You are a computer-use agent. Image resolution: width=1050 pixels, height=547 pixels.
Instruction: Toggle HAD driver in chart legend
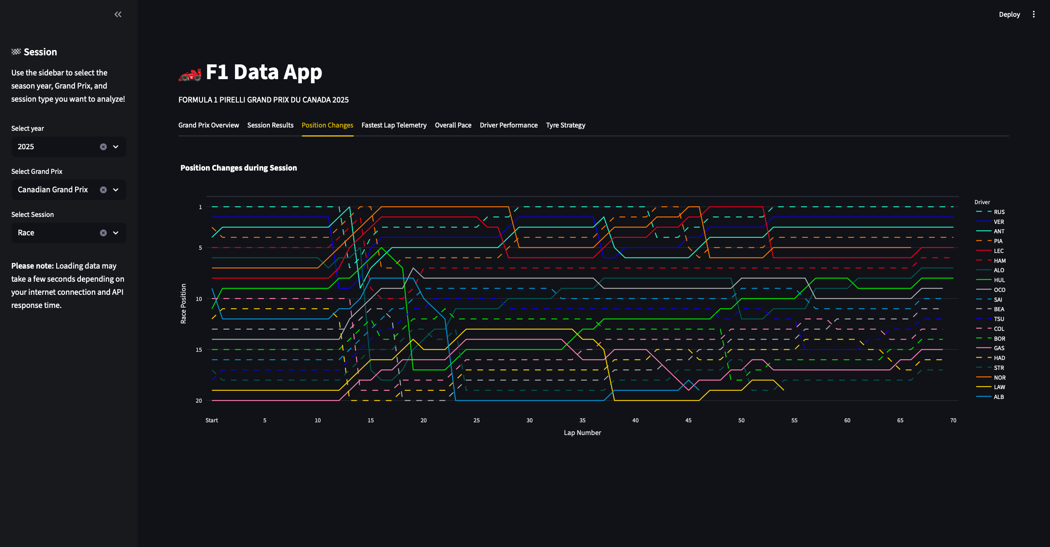[991, 358]
